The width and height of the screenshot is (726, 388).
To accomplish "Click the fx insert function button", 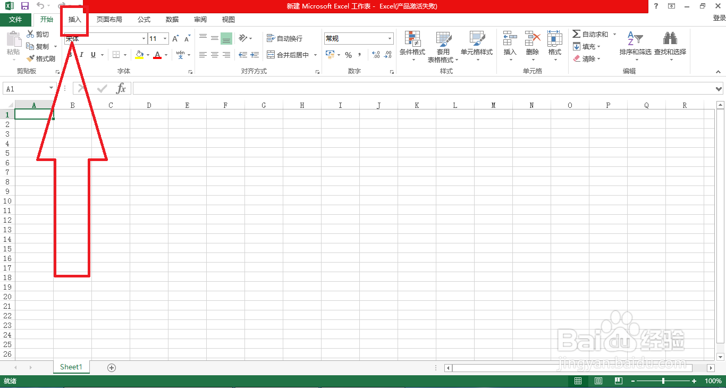I will point(121,88).
